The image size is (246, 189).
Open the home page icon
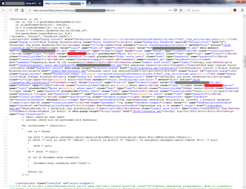tap(22, 10)
